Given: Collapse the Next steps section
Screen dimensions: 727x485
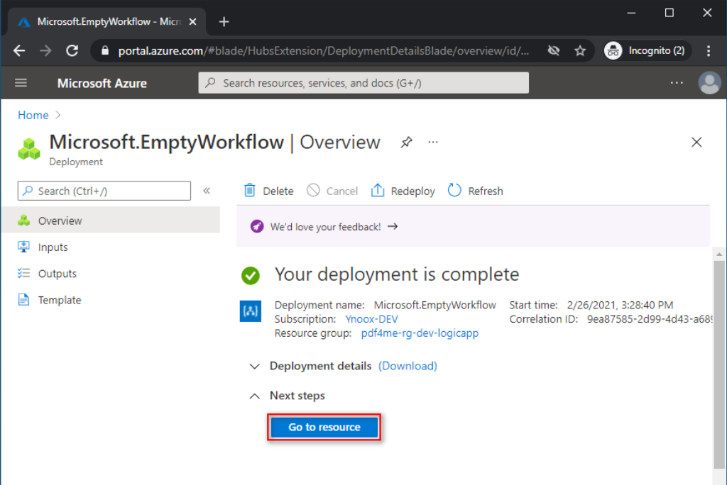Looking at the screenshot, I should point(255,396).
